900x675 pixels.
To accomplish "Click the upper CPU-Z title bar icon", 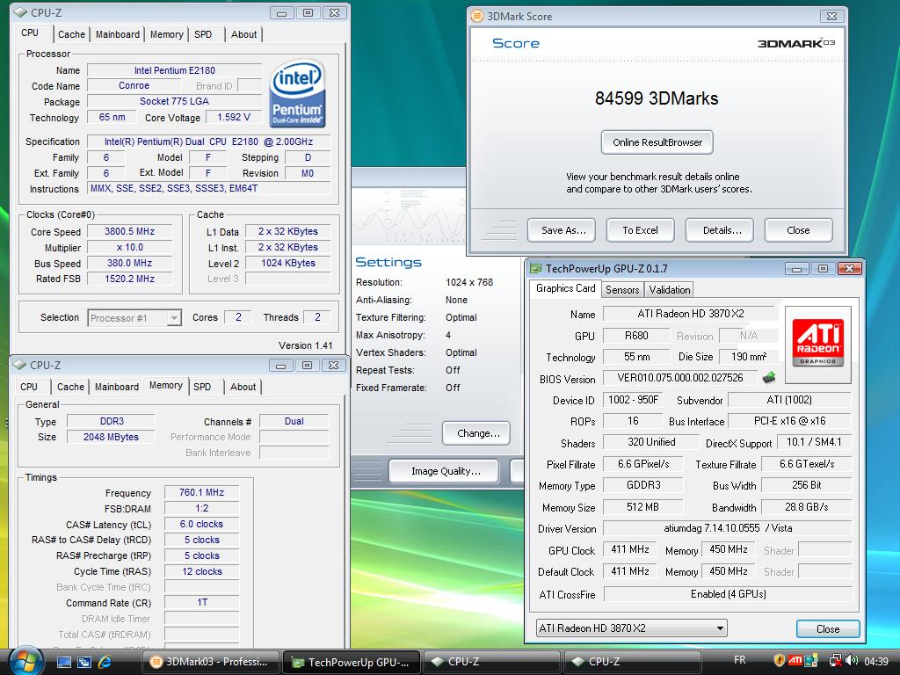I will (x=21, y=12).
